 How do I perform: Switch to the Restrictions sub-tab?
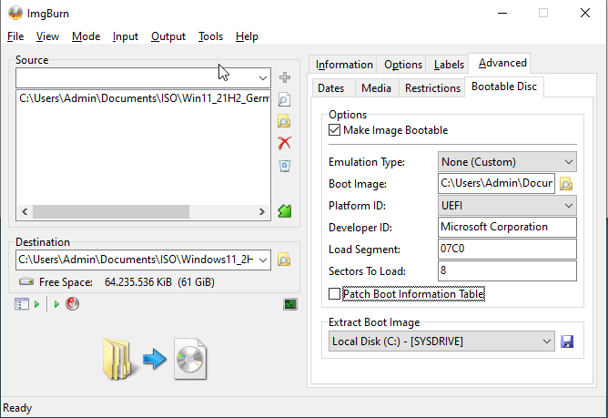pyautogui.click(x=432, y=88)
